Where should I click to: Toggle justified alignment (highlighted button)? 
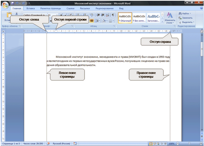click(92, 21)
